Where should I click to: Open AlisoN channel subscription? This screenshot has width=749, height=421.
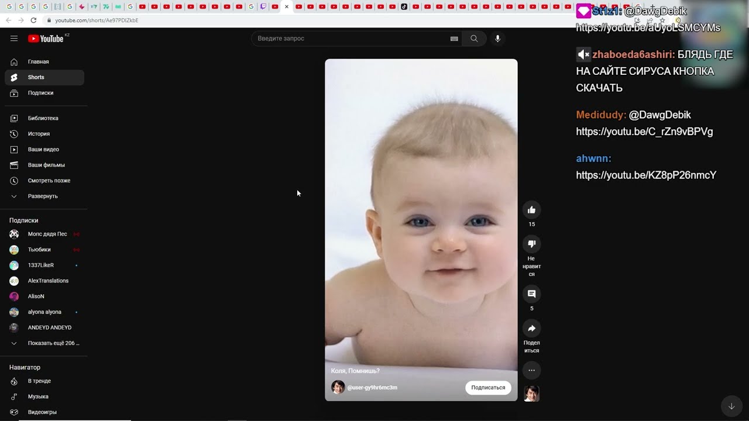pos(44,296)
